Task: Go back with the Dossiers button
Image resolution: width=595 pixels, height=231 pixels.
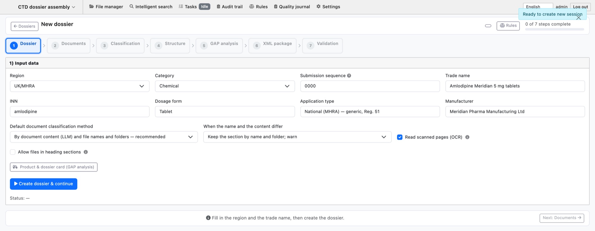Action: [25, 26]
